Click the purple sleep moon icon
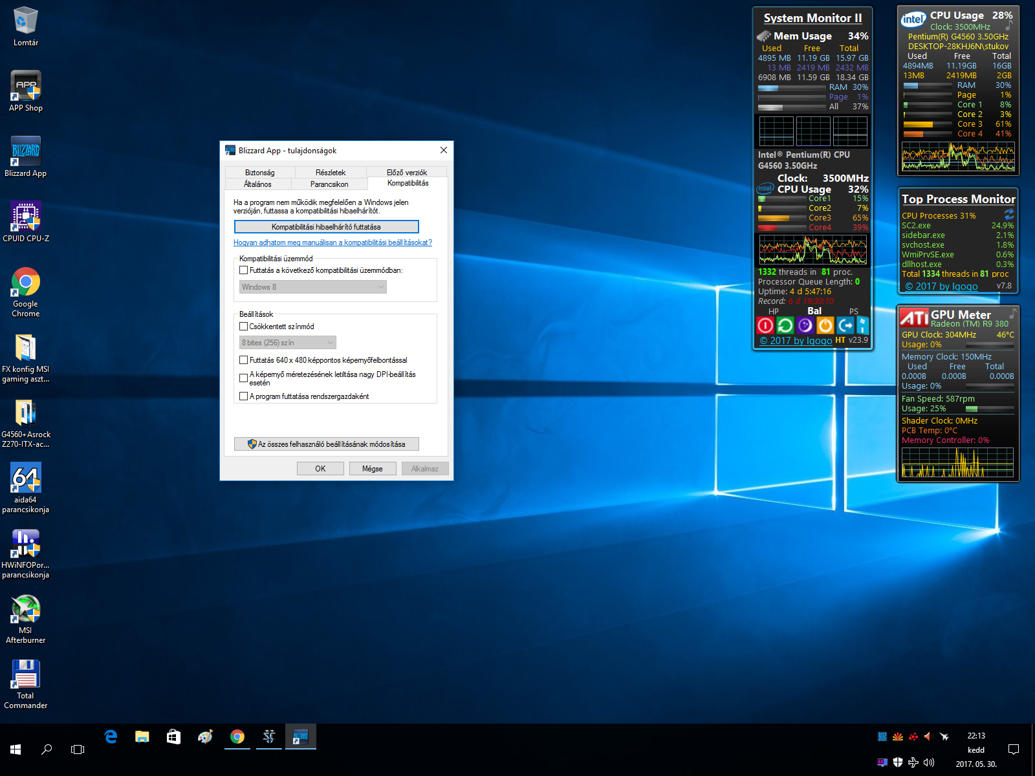This screenshot has height=776, width=1035. tap(805, 325)
